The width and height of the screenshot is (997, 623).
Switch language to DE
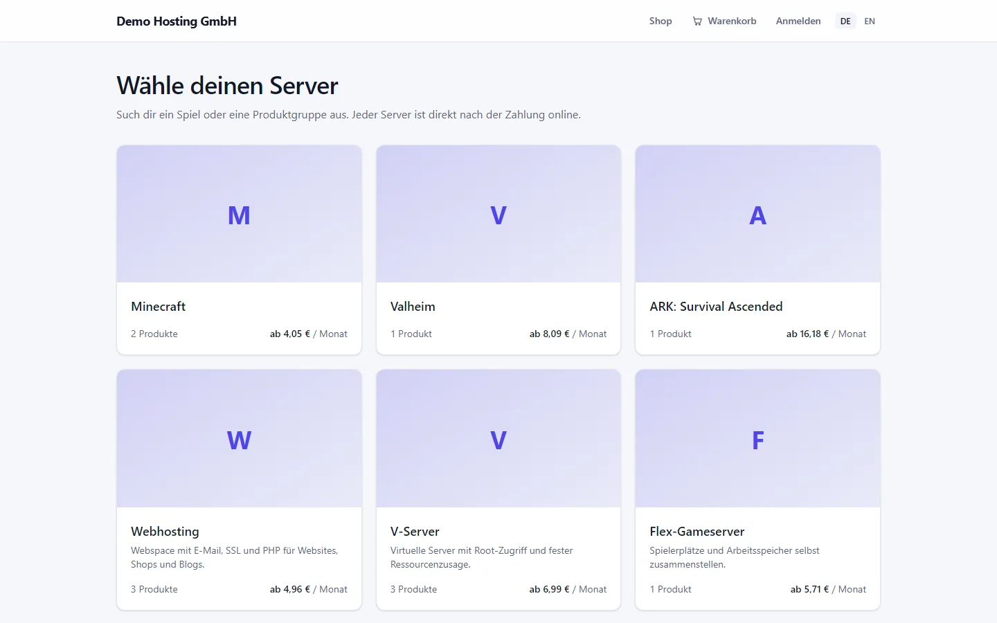point(845,21)
